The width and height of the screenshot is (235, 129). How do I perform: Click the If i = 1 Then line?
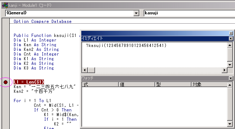(60, 119)
